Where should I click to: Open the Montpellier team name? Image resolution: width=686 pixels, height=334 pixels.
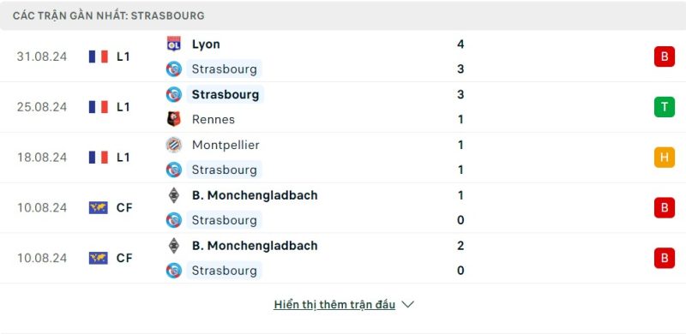(226, 145)
